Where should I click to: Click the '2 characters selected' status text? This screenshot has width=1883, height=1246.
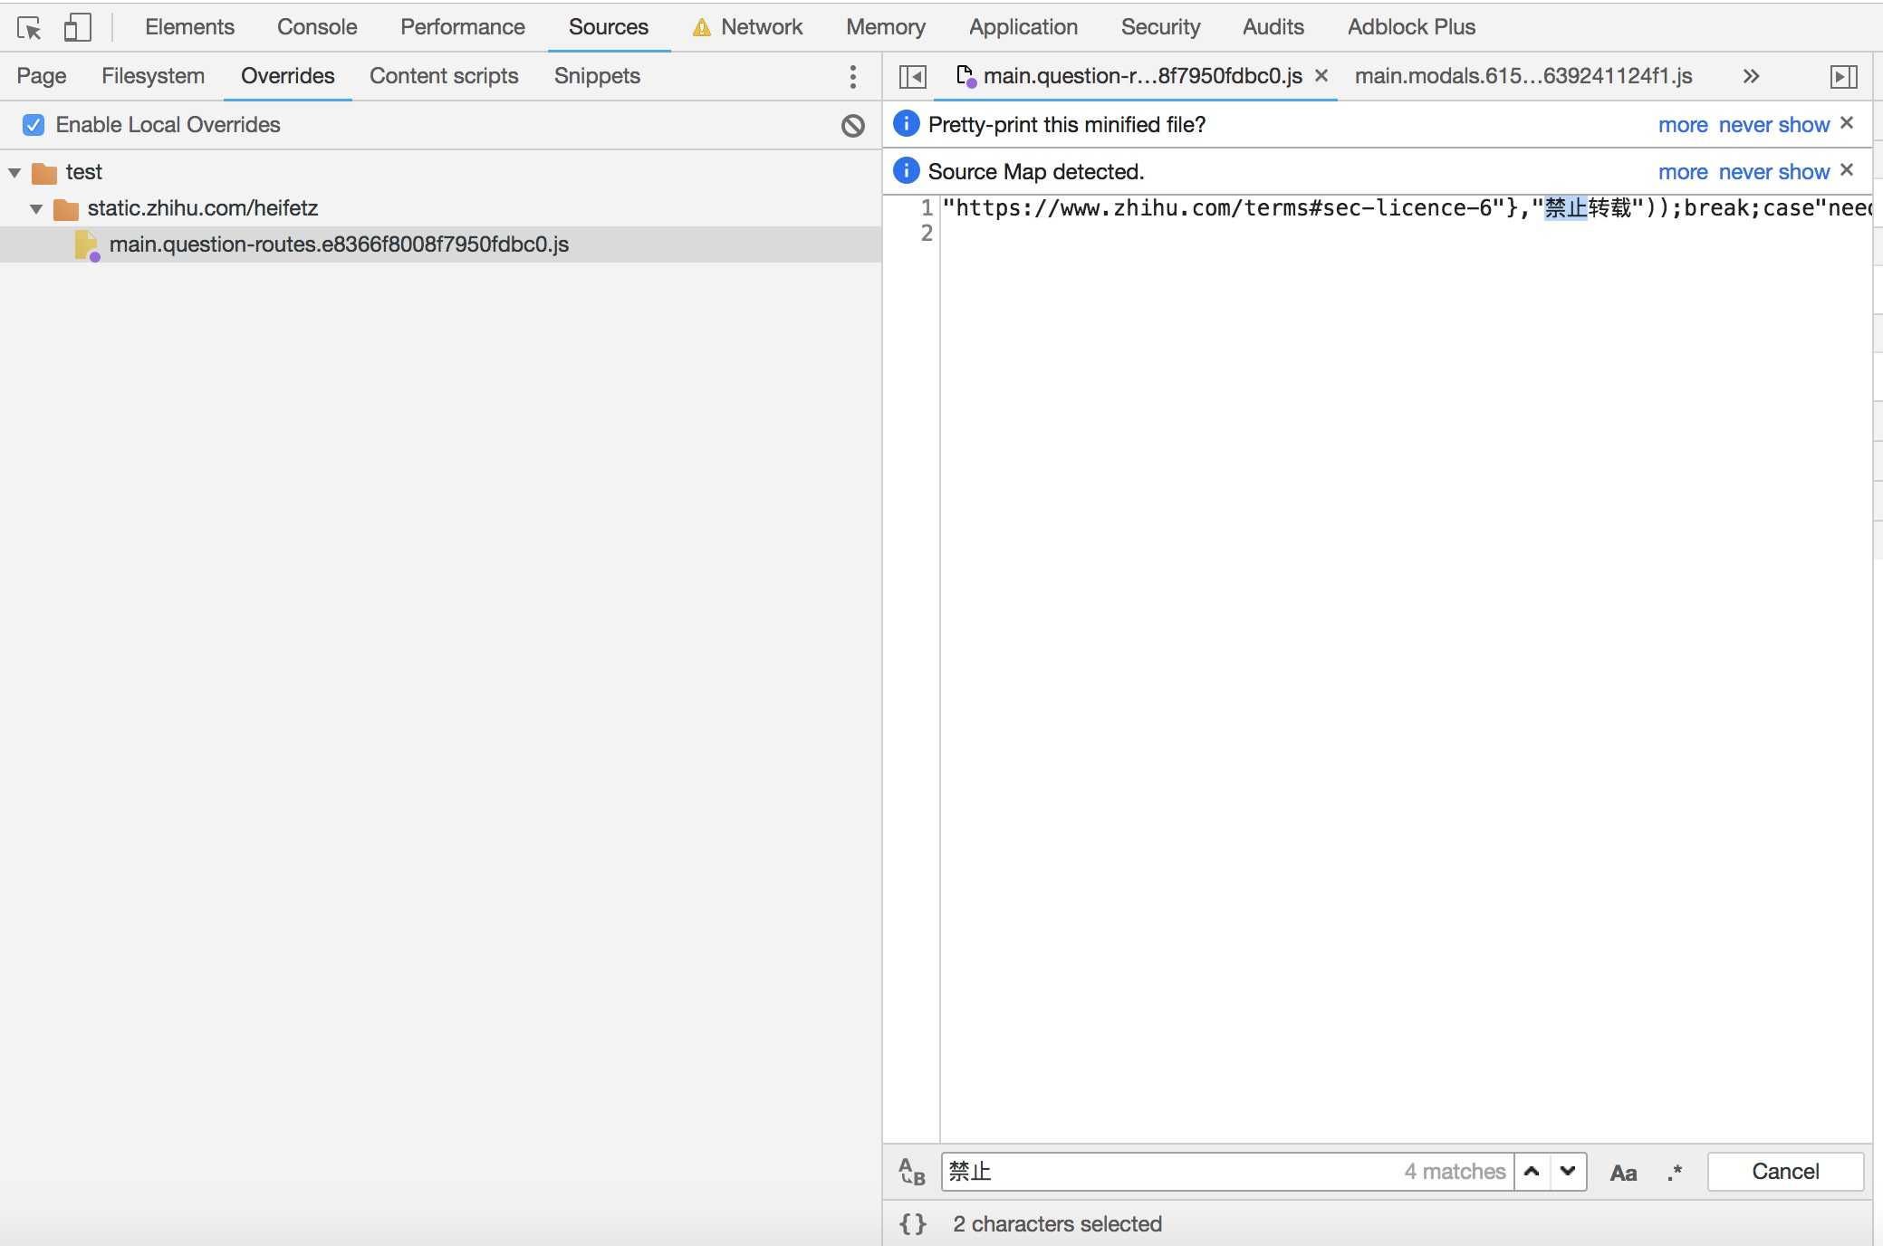[1057, 1224]
